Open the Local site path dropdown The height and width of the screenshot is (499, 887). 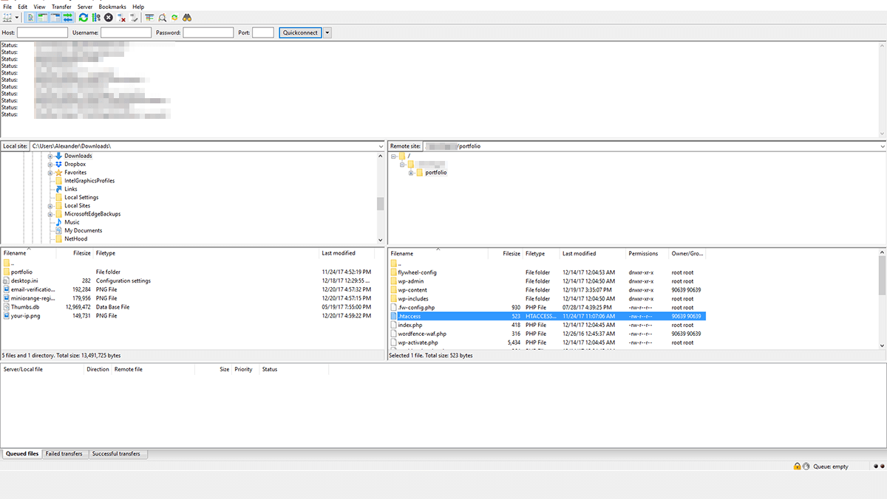tap(381, 146)
